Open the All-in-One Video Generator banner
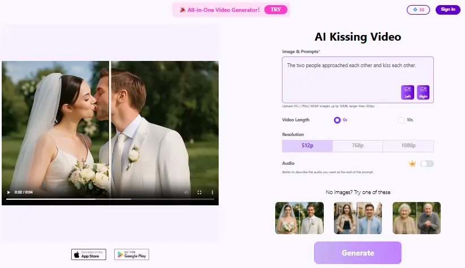This screenshot has height=268, width=465. [231, 10]
